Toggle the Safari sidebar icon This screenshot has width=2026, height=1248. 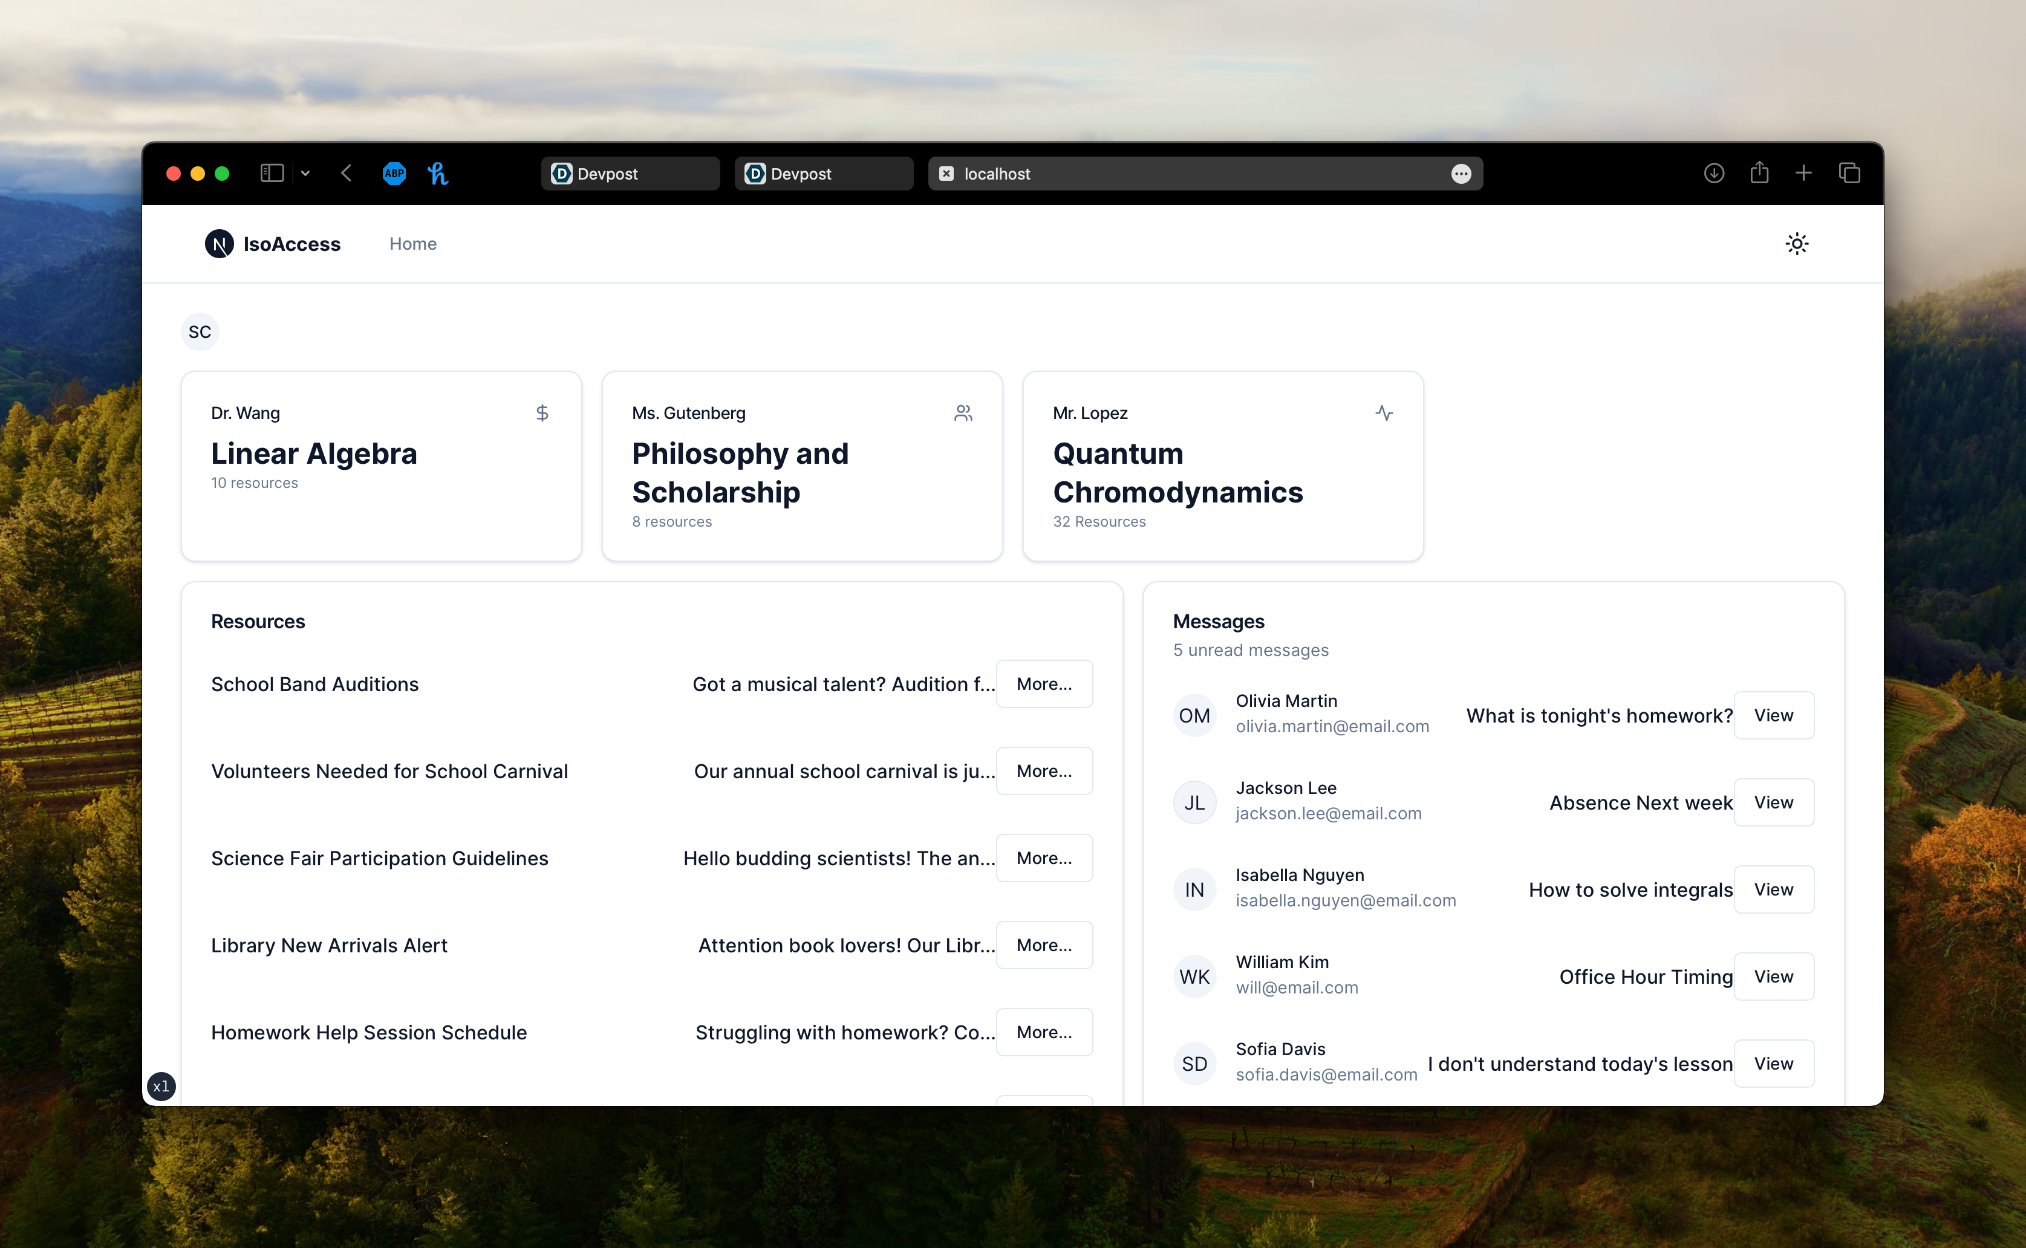[272, 174]
